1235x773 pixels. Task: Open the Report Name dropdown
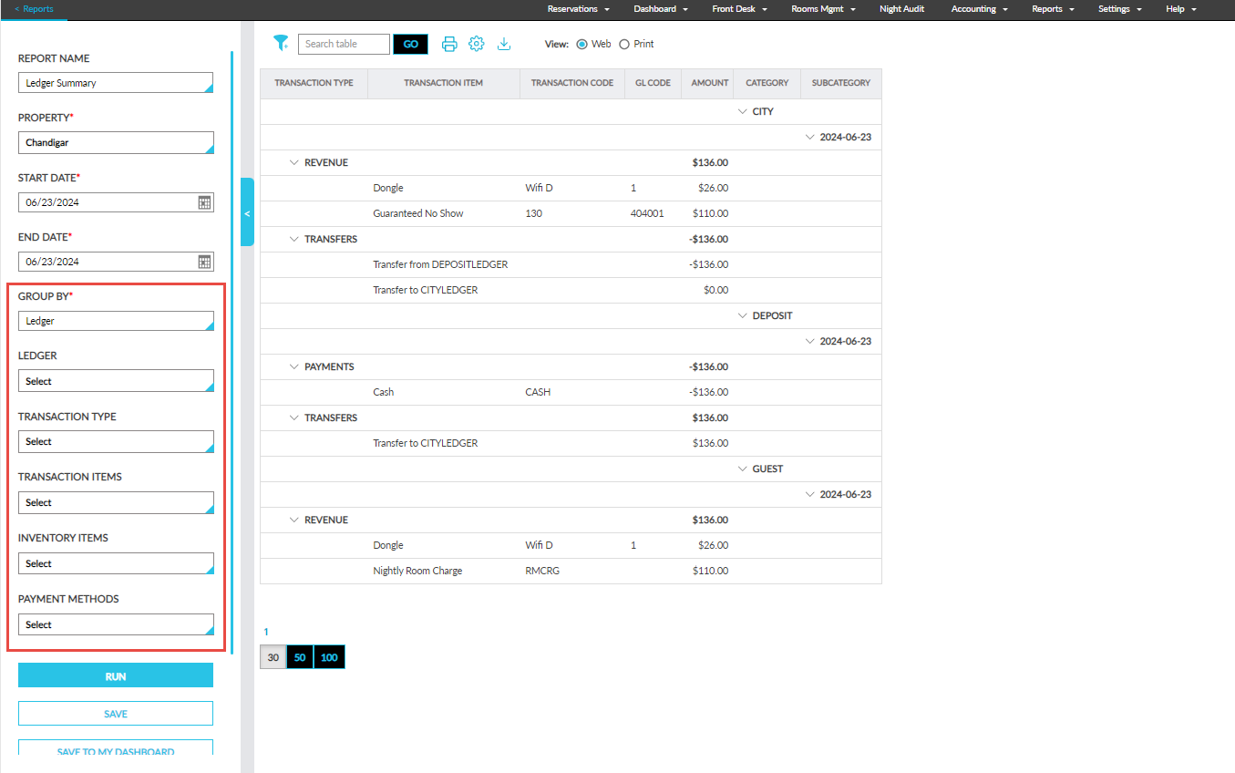pyautogui.click(x=116, y=83)
